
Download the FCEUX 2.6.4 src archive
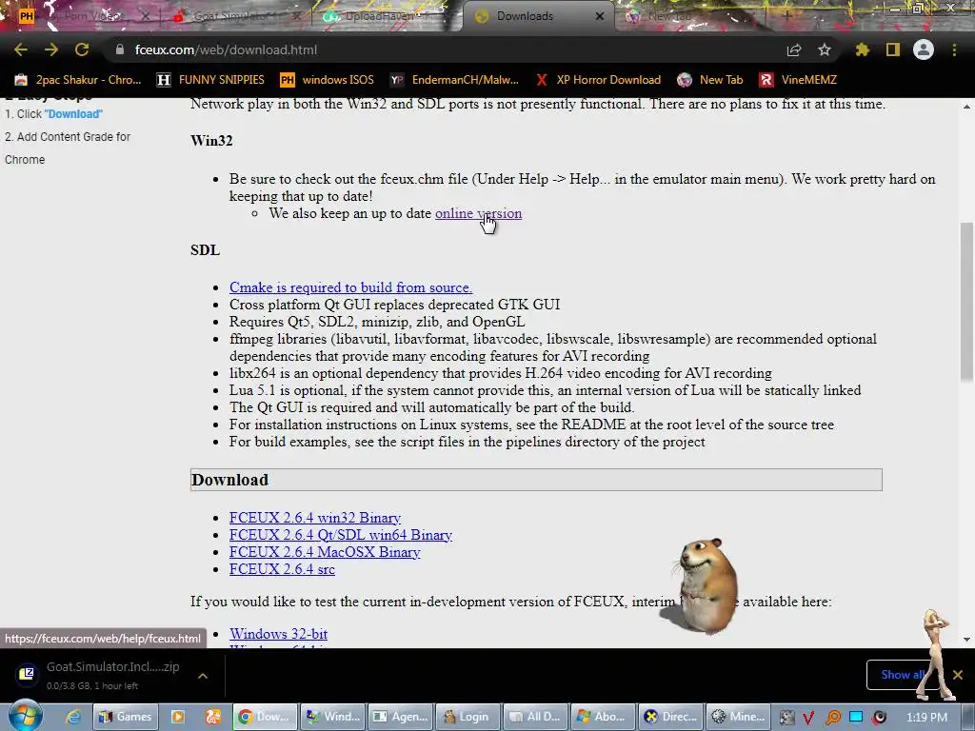click(282, 569)
